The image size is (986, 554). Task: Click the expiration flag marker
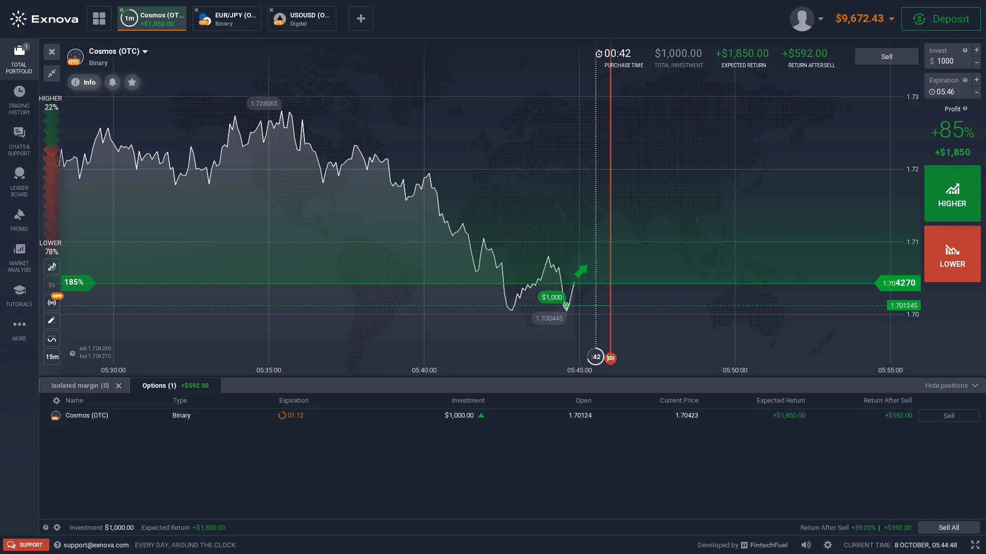(611, 358)
